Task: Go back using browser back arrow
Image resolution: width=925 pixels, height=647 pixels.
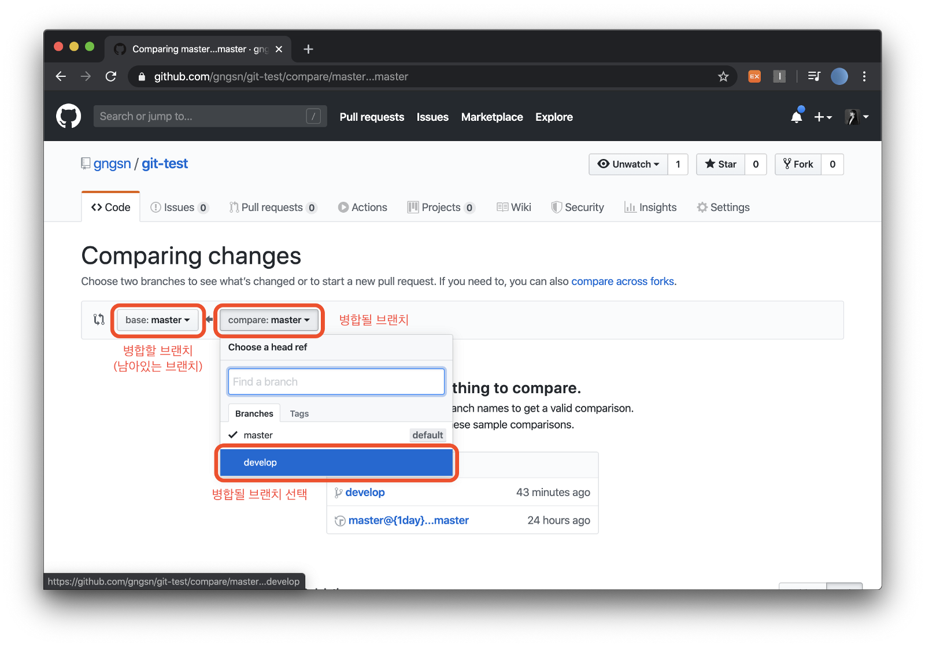Action: [61, 76]
